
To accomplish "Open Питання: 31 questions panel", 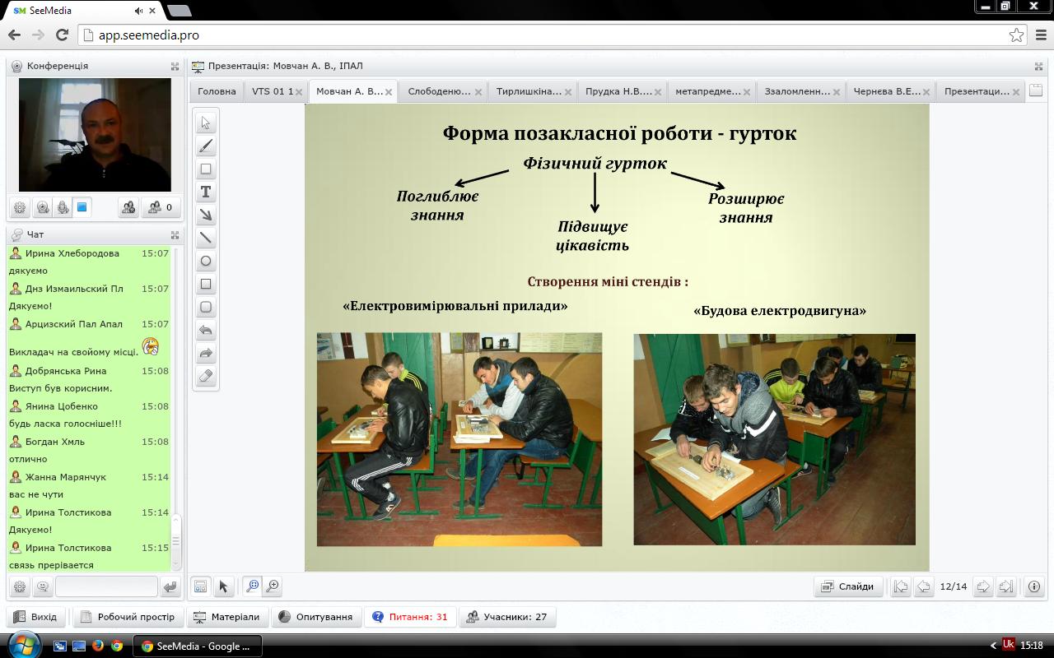I will 410,617.
